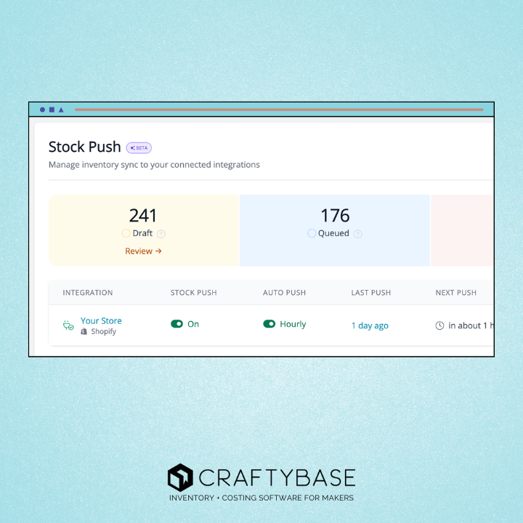Click the square icon in window title bar
The width and height of the screenshot is (523, 523).
click(52, 110)
